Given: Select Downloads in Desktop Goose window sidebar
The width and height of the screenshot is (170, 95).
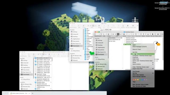Looking at the screenshot, I should 101,54.
